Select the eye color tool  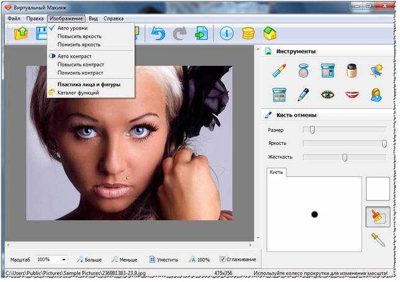pyautogui.click(x=327, y=95)
